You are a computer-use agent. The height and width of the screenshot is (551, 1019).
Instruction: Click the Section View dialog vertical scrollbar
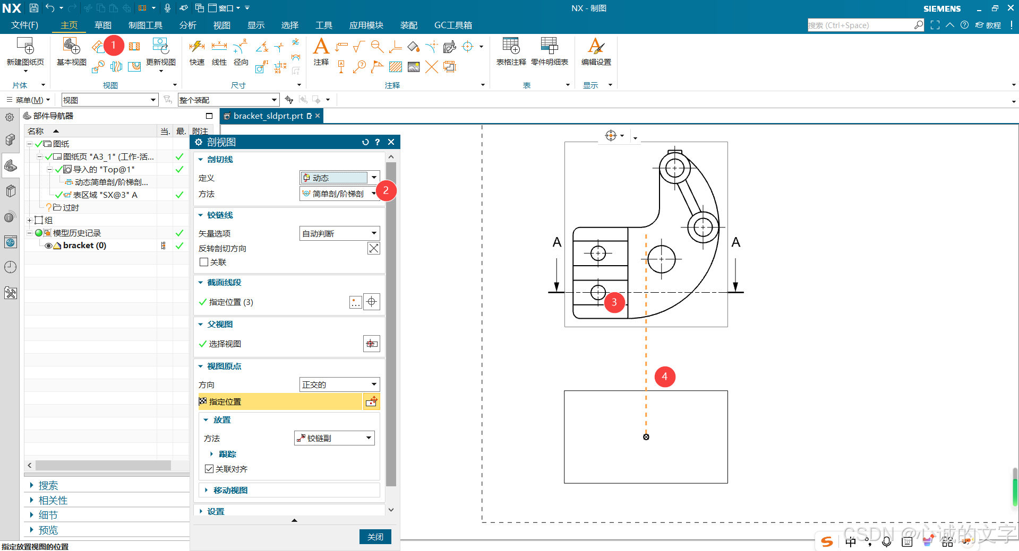[391, 324]
